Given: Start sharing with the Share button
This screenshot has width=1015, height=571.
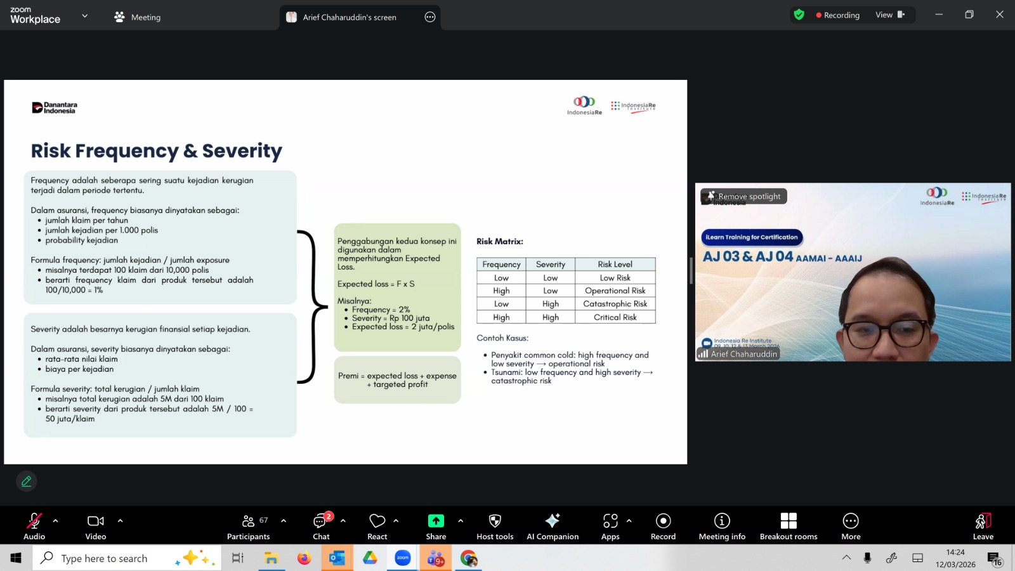Looking at the screenshot, I should [x=436, y=526].
